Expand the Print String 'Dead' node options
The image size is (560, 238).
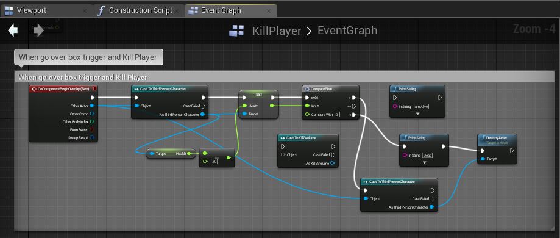click(x=424, y=162)
